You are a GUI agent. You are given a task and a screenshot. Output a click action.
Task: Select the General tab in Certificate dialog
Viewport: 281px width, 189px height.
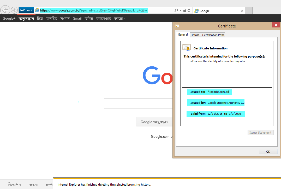[183, 35]
